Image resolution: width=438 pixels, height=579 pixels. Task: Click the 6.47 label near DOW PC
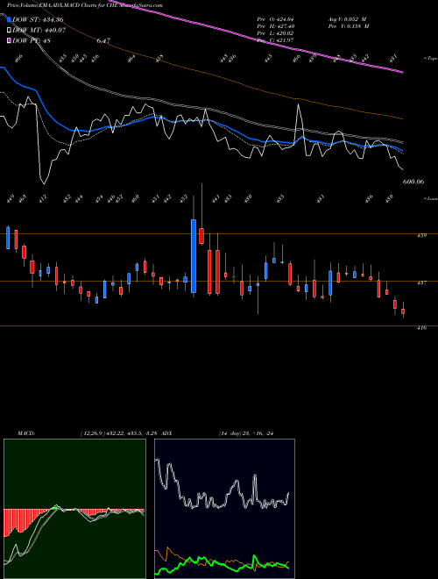[x=103, y=41]
